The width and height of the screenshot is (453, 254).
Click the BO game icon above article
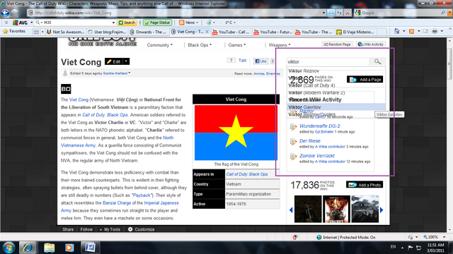(x=66, y=89)
